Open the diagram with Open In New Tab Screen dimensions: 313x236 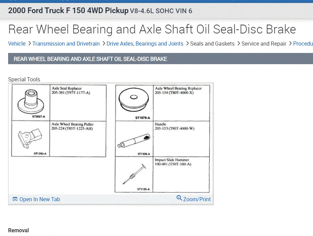coord(40,199)
